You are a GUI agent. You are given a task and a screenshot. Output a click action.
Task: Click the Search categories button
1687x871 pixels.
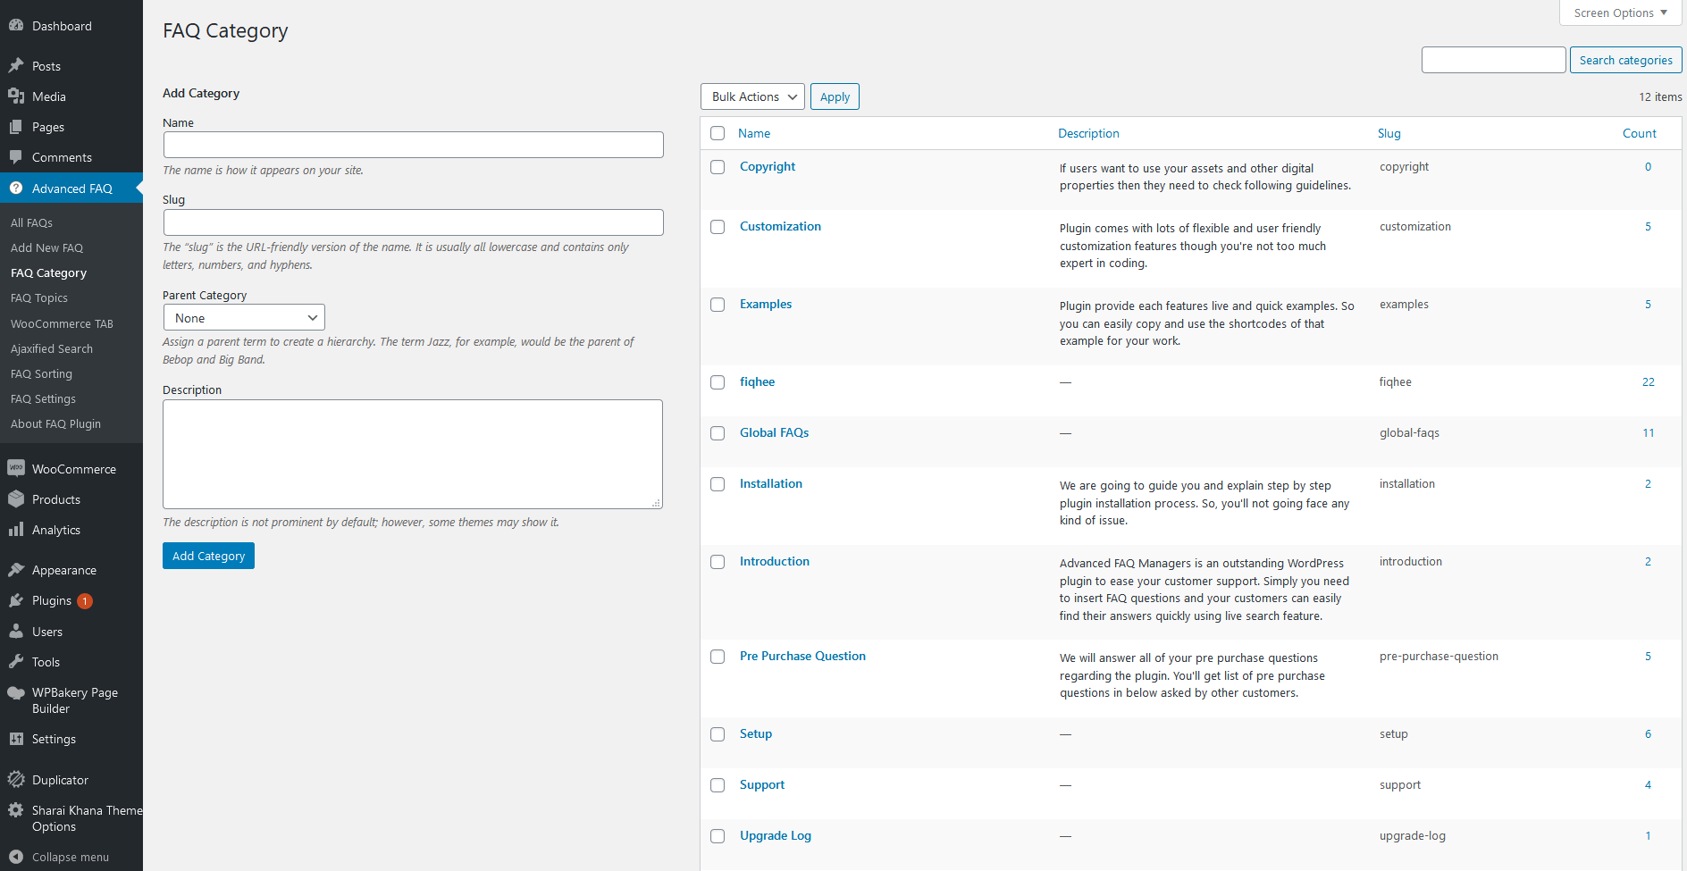pos(1625,60)
